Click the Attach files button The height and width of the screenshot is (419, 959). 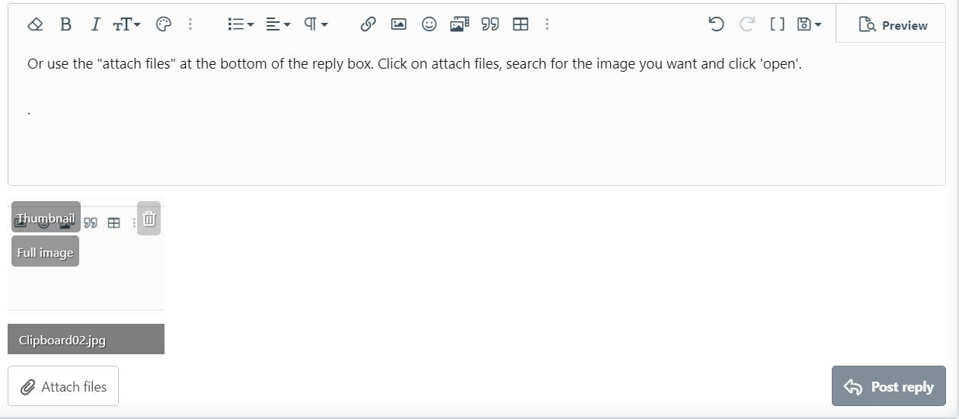click(63, 387)
